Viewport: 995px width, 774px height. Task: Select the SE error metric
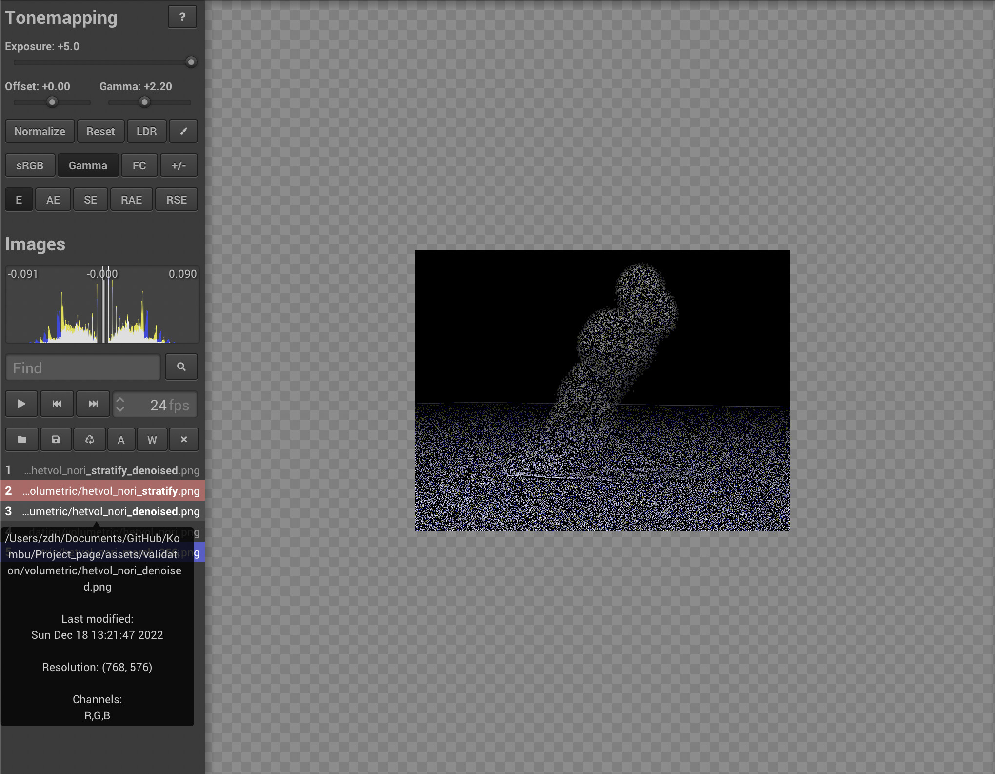pyautogui.click(x=90, y=200)
